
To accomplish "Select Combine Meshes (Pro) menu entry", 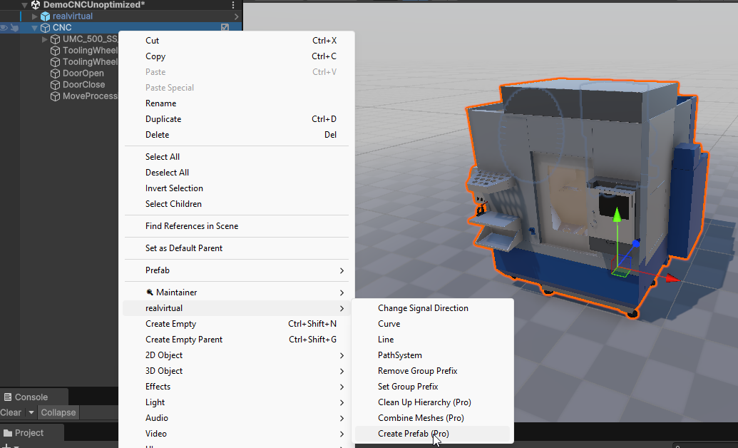I will pyautogui.click(x=420, y=418).
